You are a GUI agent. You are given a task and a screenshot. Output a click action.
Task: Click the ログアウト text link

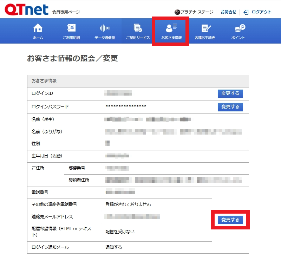tap(261, 12)
